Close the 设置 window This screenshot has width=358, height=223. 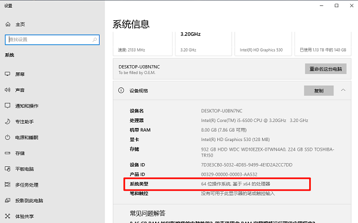coord(351,5)
